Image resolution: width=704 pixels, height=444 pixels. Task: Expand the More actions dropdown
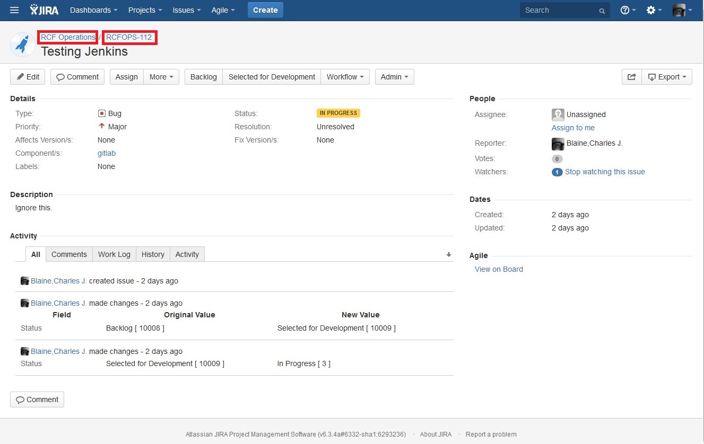tap(161, 77)
